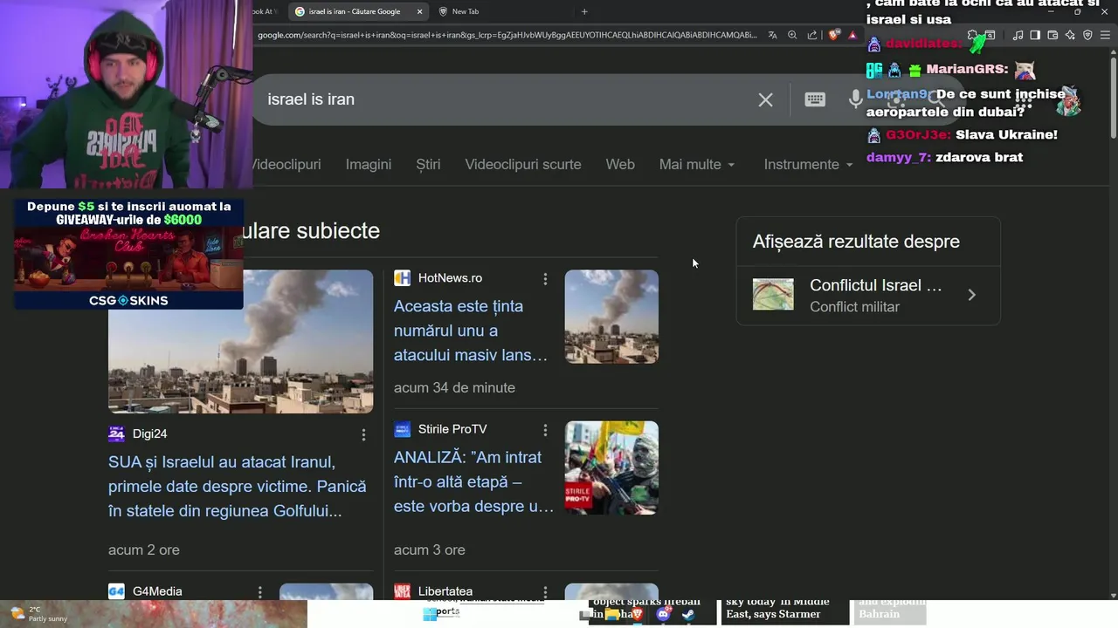
Task: Open File Explorer from the taskbar
Action: (612, 614)
